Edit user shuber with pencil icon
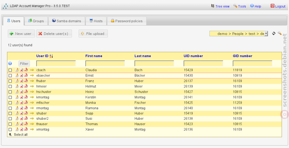The image size is (289, 148). pyautogui.click(x=17, y=113)
